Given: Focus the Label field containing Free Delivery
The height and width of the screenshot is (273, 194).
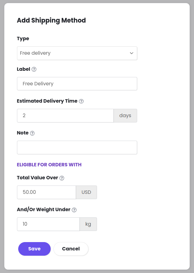Looking at the screenshot, I should [x=77, y=84].
